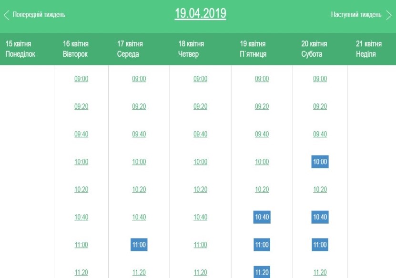The width and height of the screenshot is (396, 278).
Task: Pick 11:00 blue slot on Субота
Action: (x=320, y=245)
